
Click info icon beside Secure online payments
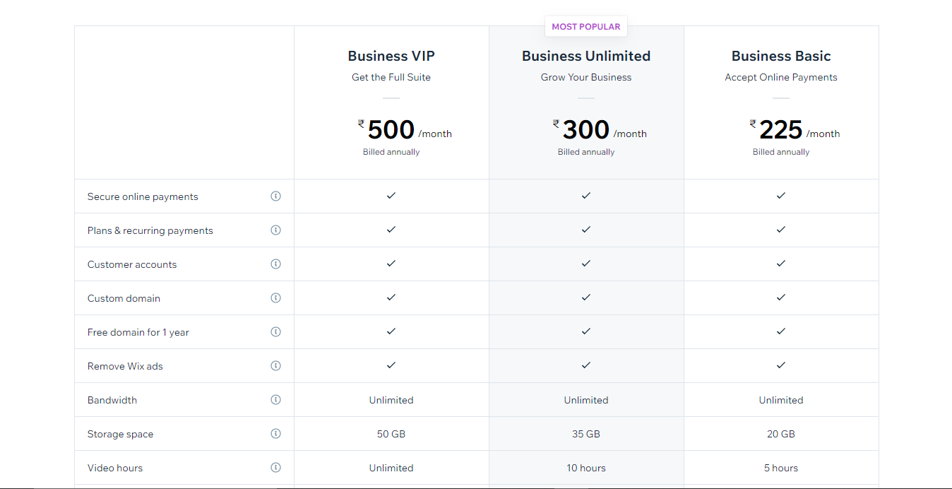(x=275, y=196)
